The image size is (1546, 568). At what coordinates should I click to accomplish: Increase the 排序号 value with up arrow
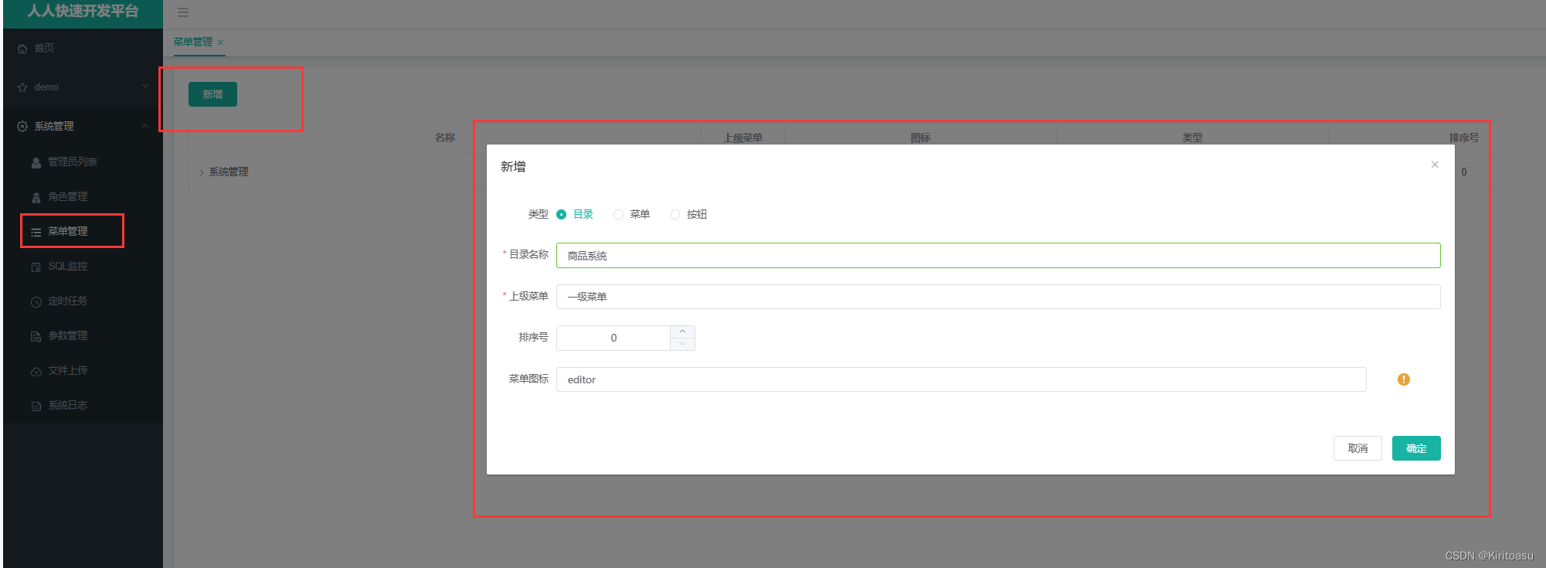682,332
